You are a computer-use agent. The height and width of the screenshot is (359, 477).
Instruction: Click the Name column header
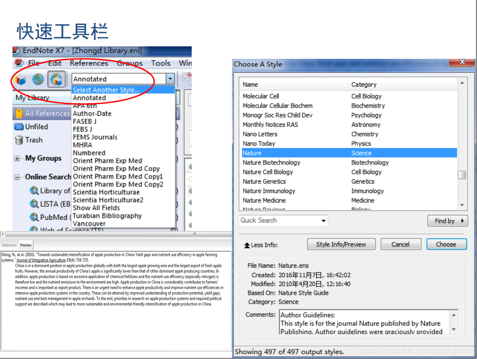pyautogui.click(x=294, y=84)
